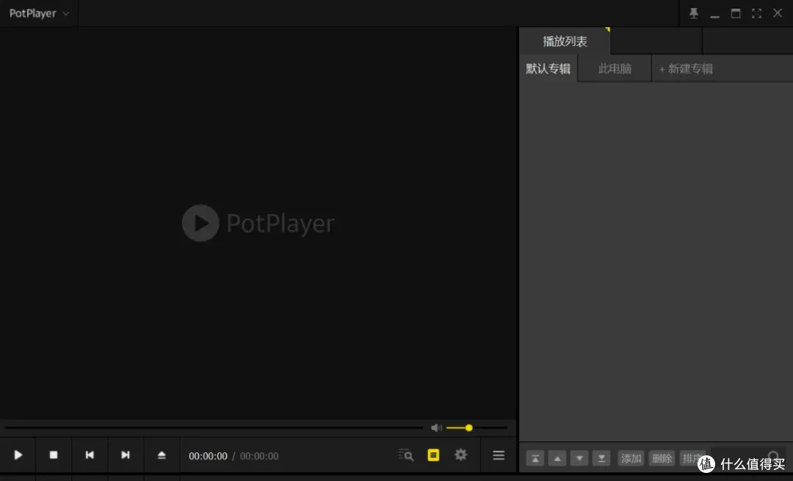Close the PotPlayer window
793x481 pixels.
coord(778,13)
